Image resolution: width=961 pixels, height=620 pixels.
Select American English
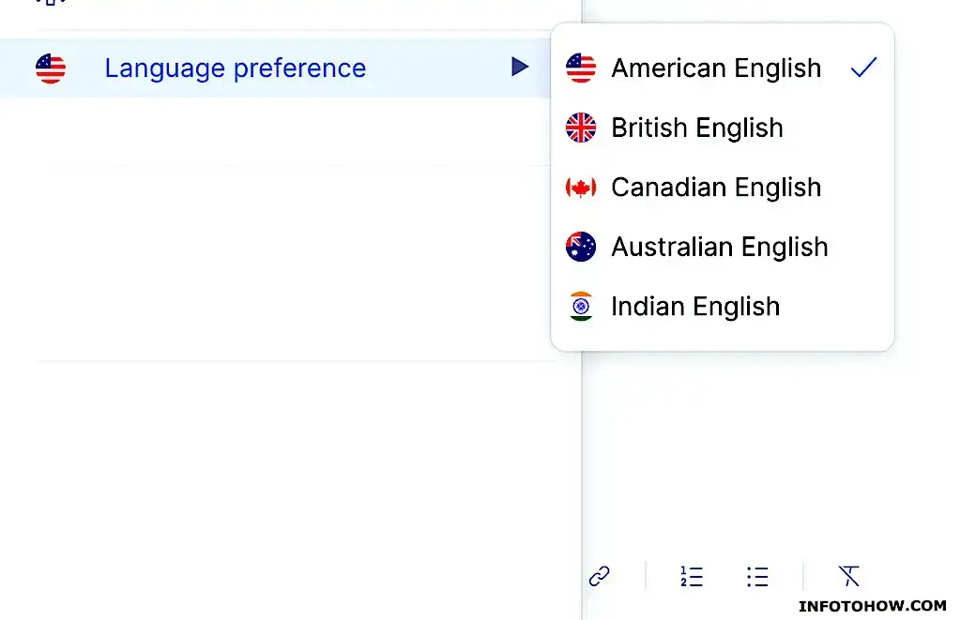[x=722, y=68]
